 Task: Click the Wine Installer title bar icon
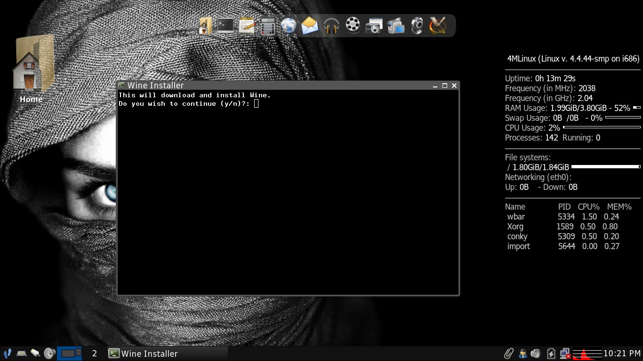click(121, 85)
